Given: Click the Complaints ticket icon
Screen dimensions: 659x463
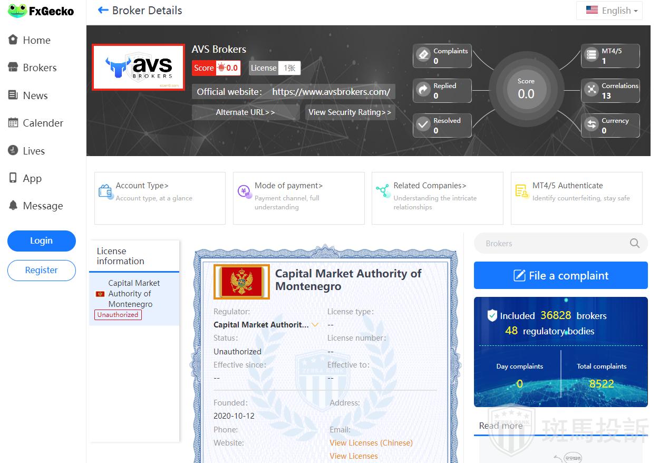Looking at the screenshot, I should click(x=423, y=55).
